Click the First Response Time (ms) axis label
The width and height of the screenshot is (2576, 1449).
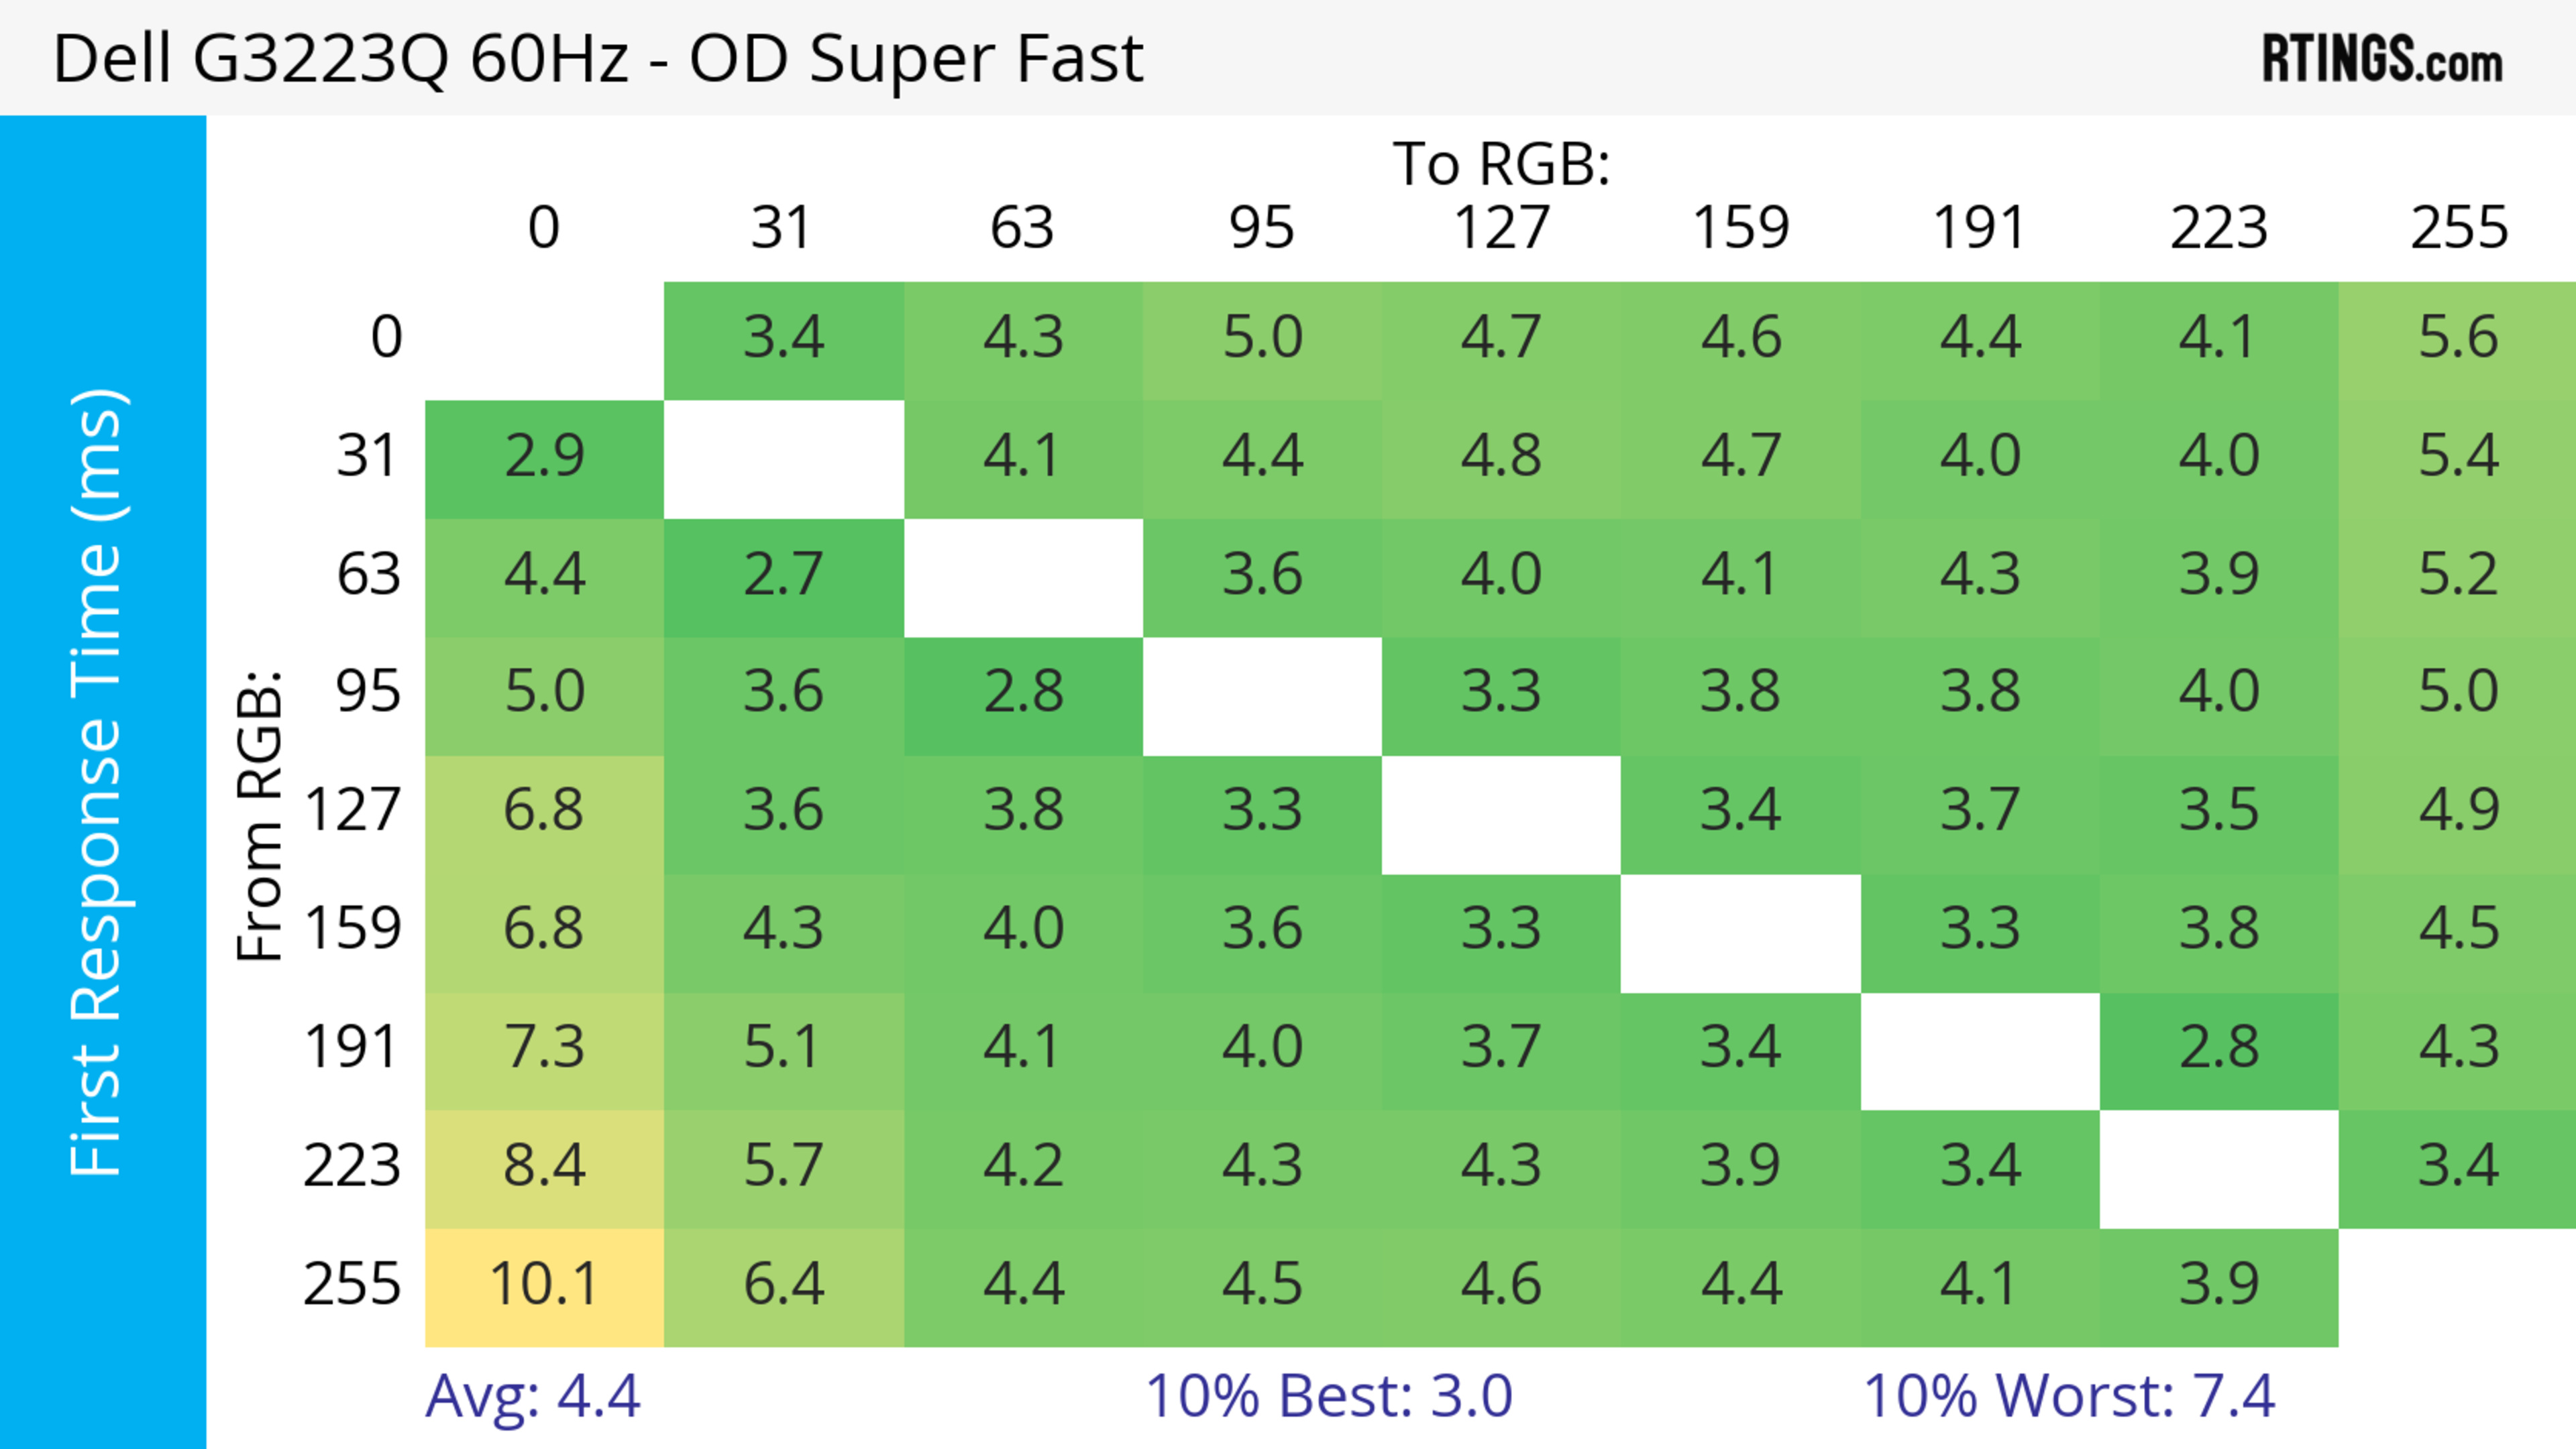[x=97, y=783]
